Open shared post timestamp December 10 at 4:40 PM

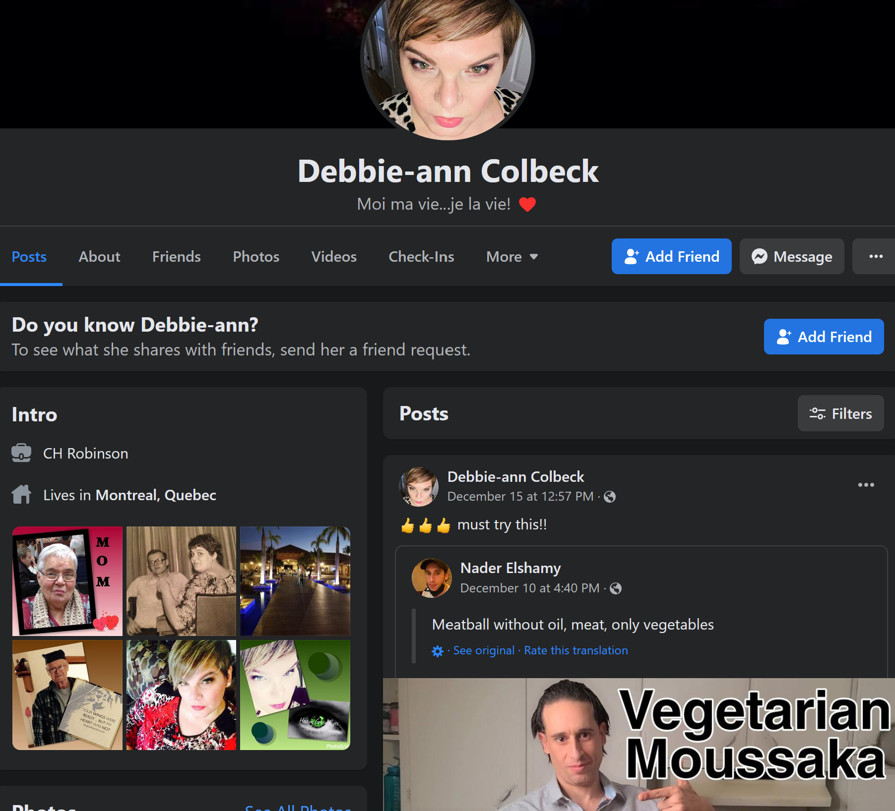click(x=530, y=588)
